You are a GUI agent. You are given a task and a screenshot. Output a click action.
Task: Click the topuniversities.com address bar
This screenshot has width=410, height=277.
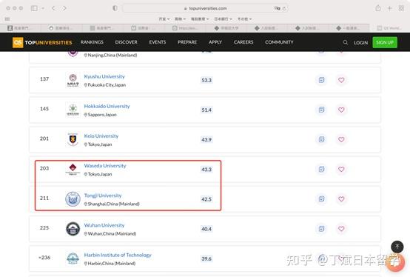pos(206,8)
